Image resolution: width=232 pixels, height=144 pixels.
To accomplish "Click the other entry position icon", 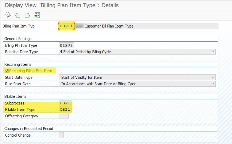I will pyautogui.click(x=37, y=15).
